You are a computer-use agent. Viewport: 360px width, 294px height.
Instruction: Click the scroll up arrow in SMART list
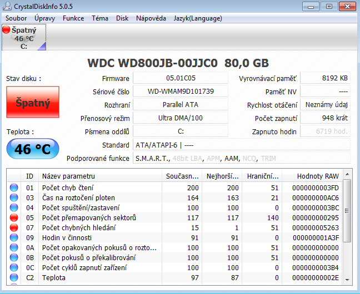point(347,174)
